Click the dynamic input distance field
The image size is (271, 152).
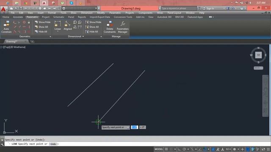(x=135, y=127)
